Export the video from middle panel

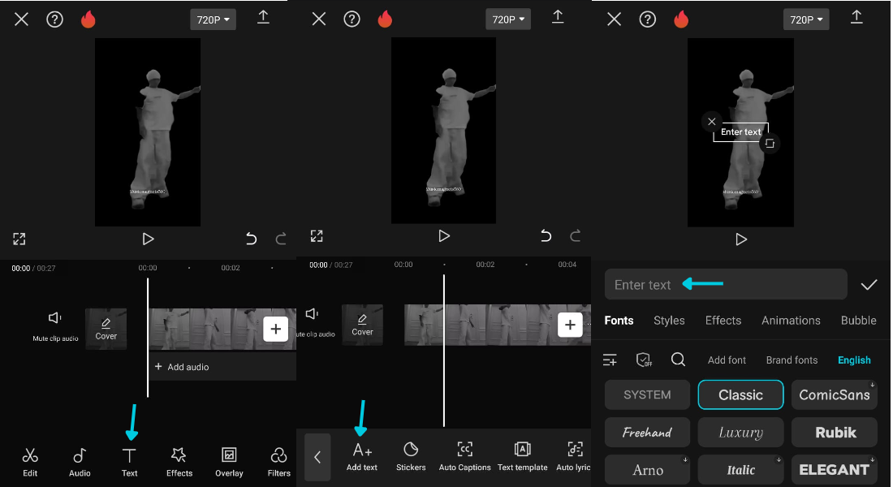coord(559,17)
